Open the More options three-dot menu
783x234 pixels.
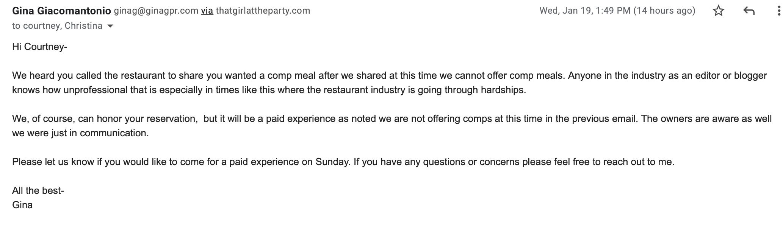pos(779,11)
